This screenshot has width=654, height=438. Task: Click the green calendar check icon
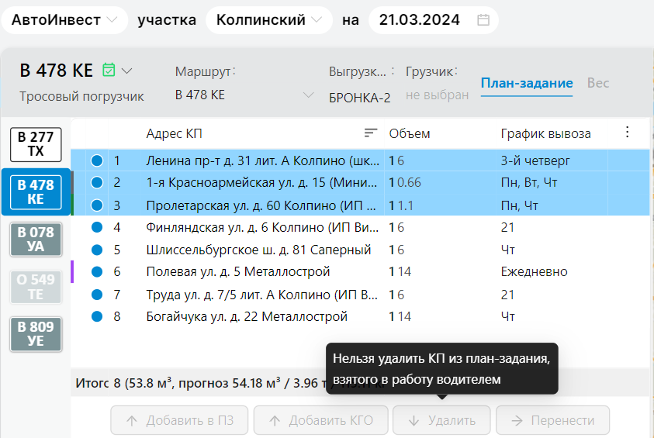click(x=109, y=71)
